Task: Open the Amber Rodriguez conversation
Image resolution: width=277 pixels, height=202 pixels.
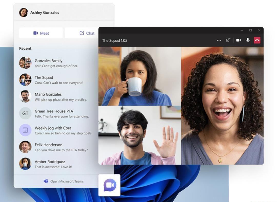Action: tap(56, 164)
